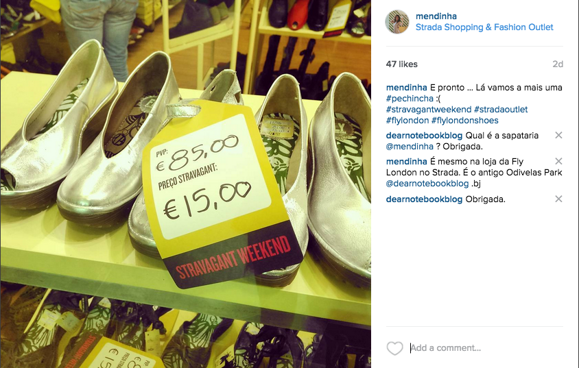
Task: Click the 2d timestamp
Action: pyautogui.click(x=558, y=64)
